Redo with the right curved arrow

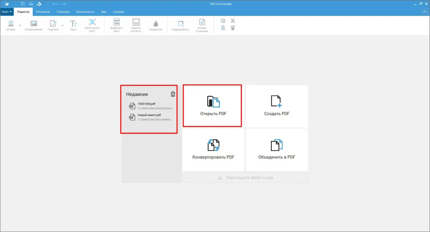(63, 4)
